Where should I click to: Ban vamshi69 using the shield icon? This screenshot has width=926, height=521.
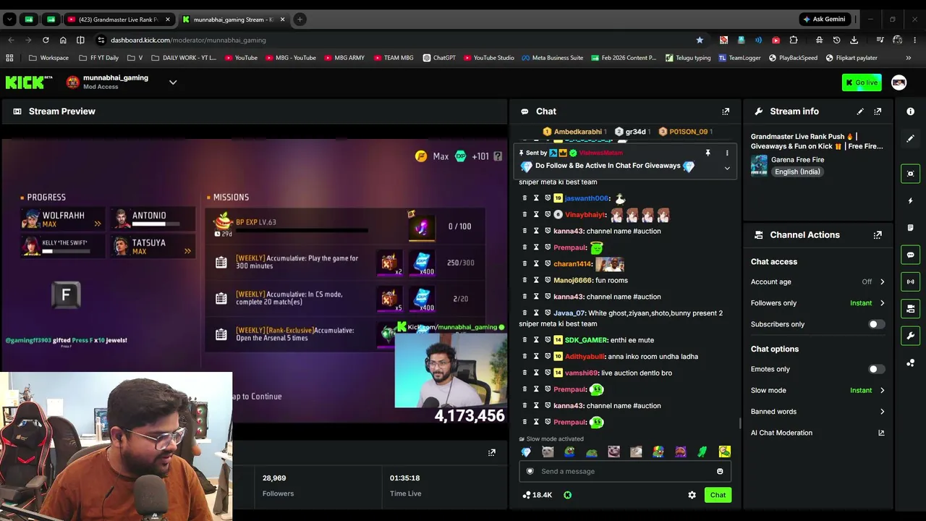pyautogui.click(x=548, y=373)
